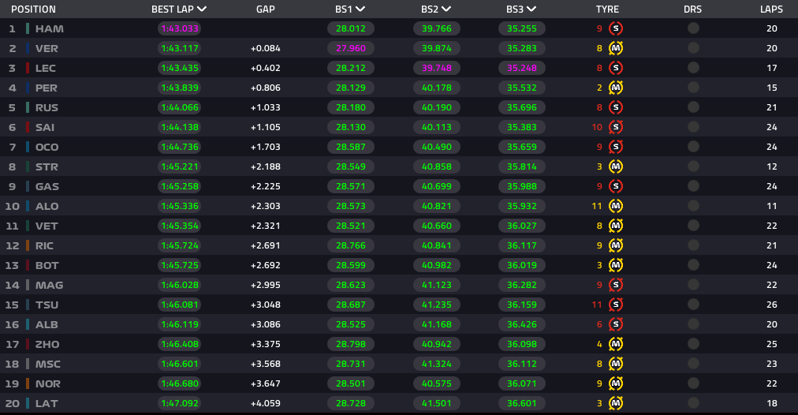Select Verstappen's purple 27.960 sector time
Image resolution: width=798 pixels, height=415 pixels.
click(x=351, y=48)
